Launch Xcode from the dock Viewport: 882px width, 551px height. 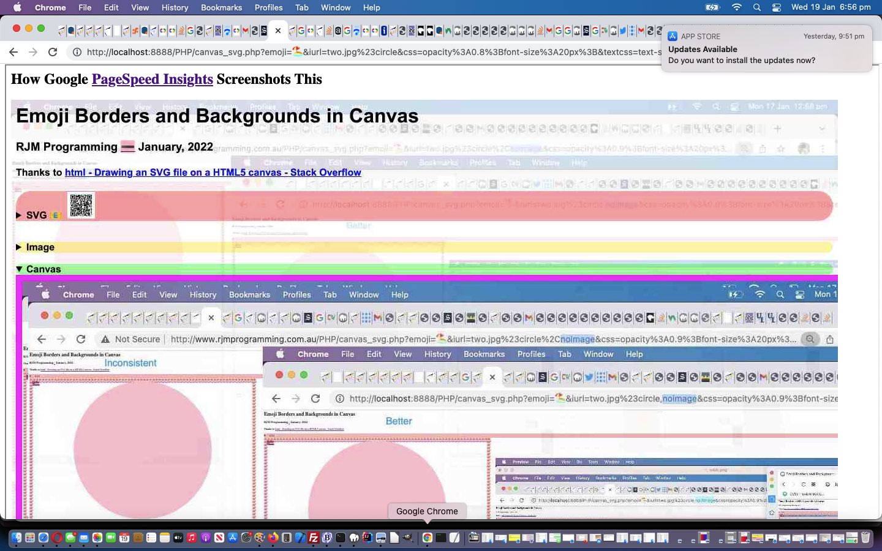tap(300, 538)
